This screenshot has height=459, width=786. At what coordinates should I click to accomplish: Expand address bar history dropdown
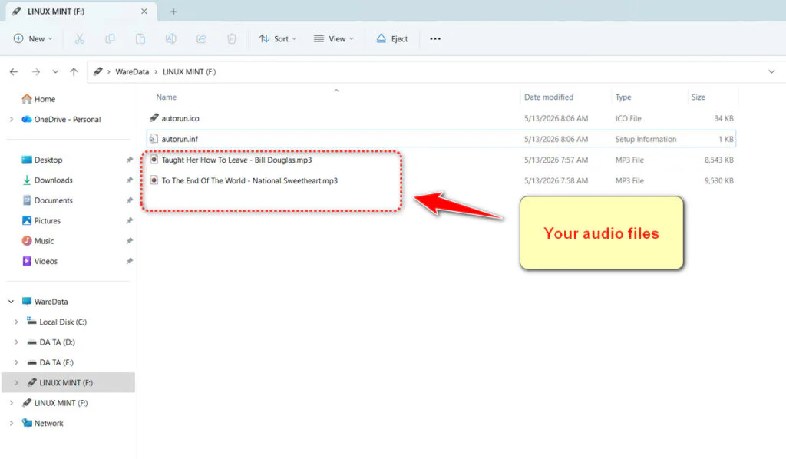771,71
